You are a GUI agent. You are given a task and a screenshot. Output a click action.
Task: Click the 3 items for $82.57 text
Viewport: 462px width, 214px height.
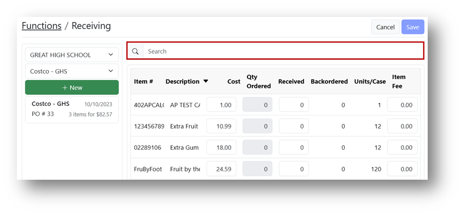coord(90,114)
